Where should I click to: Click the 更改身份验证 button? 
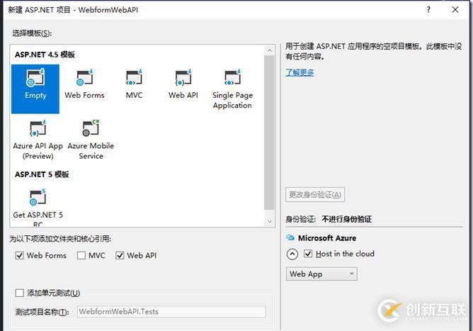pyautogui.click(x=315, y=194)
